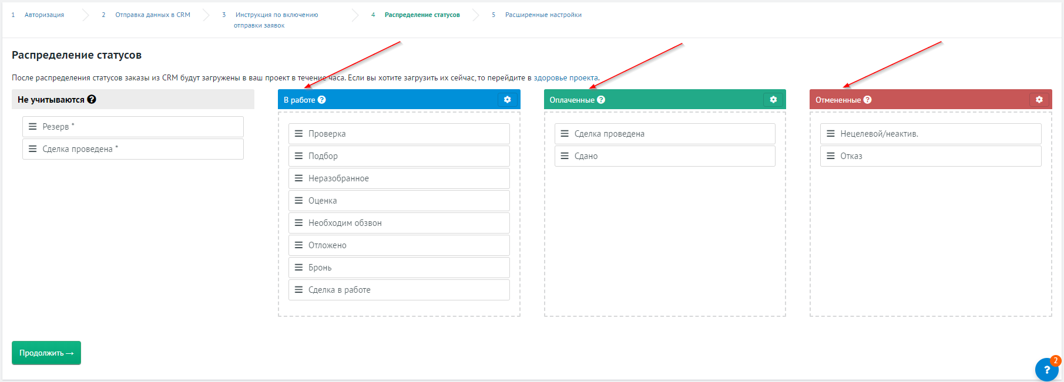The width and height of the screenshot is (1064, 382).
Task: Click help icon next to 'Не учитываются'
Action: pyautogui.click(x=92, y=100)
